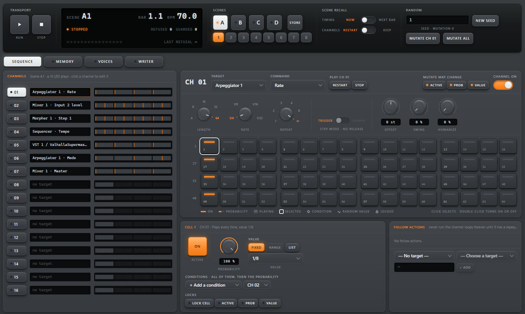
Task: Click the Length knob
Action: (x=204, y=114)
